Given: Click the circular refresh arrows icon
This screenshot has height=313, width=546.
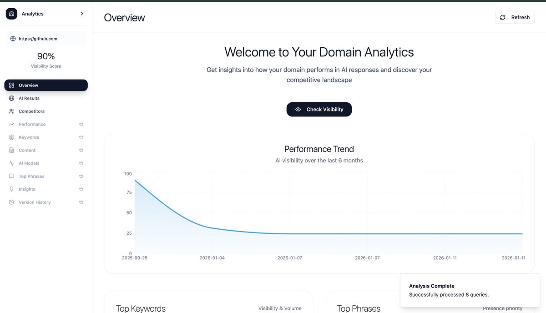Looking at the screenshot, I should click(502, 17).
